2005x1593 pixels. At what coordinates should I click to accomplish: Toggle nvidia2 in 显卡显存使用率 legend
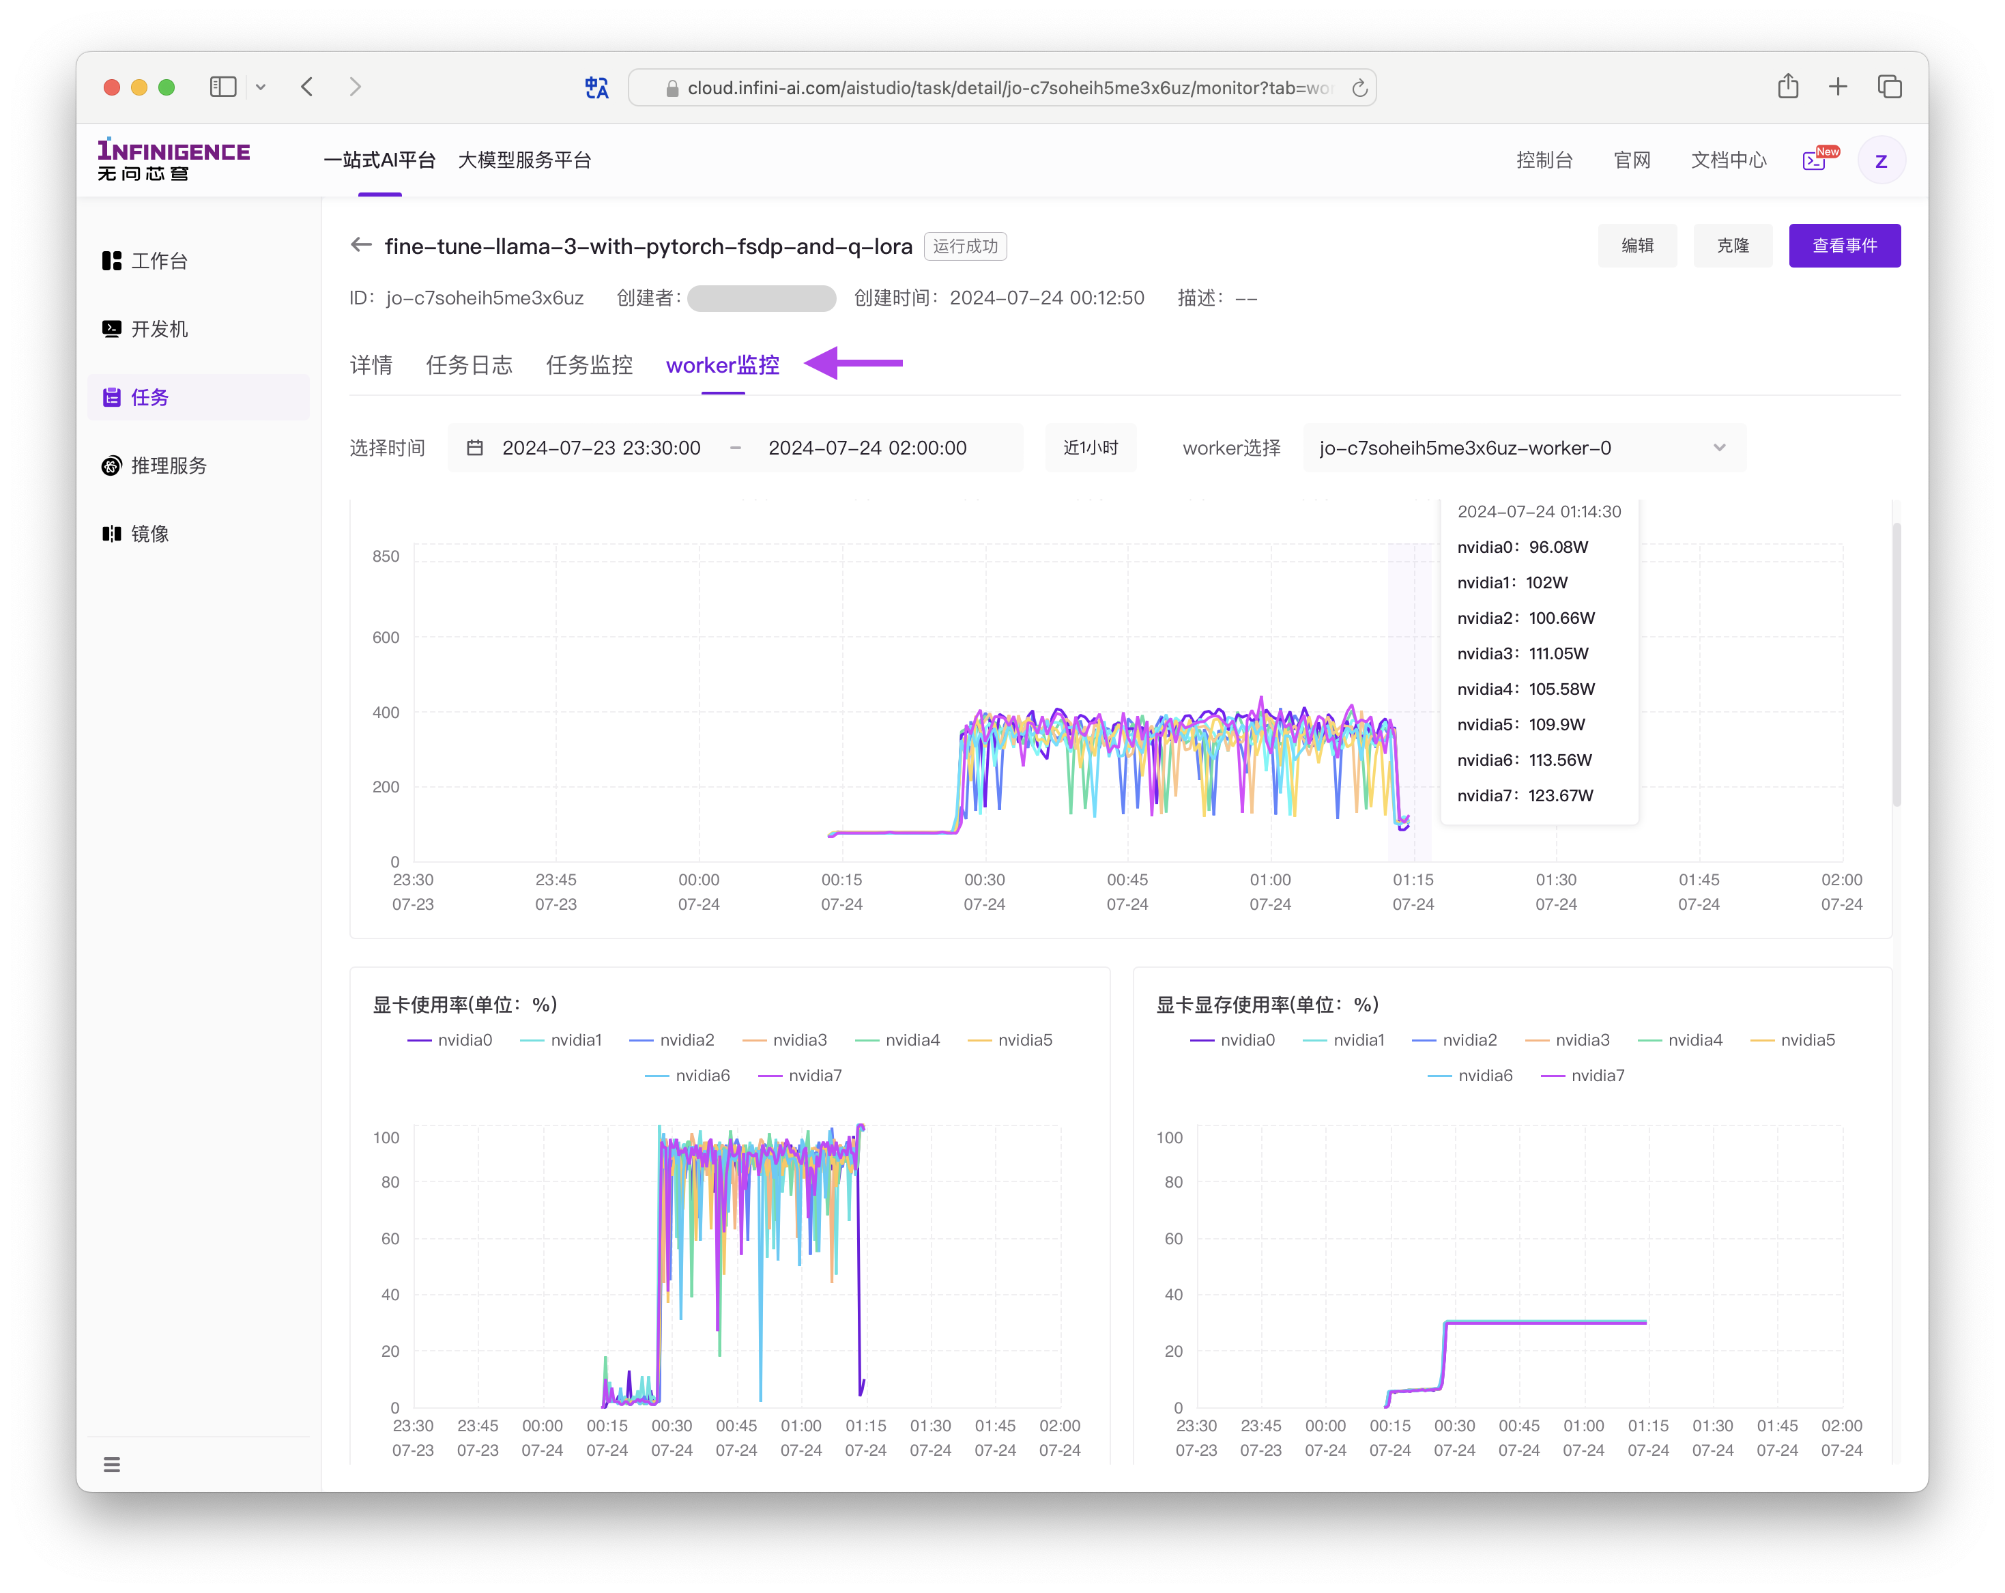click(1454, 1039)
